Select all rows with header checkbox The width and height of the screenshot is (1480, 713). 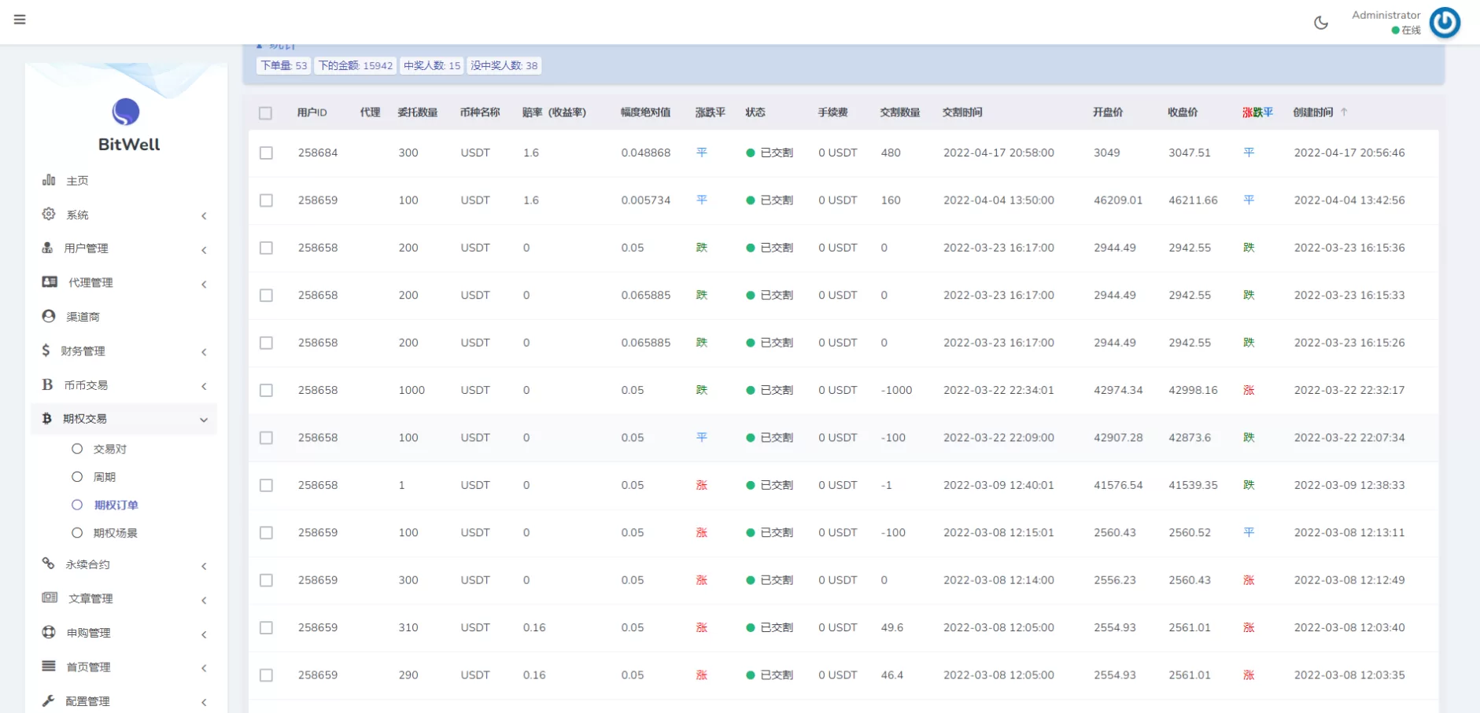pyautogui.click(x=265, y=113)
